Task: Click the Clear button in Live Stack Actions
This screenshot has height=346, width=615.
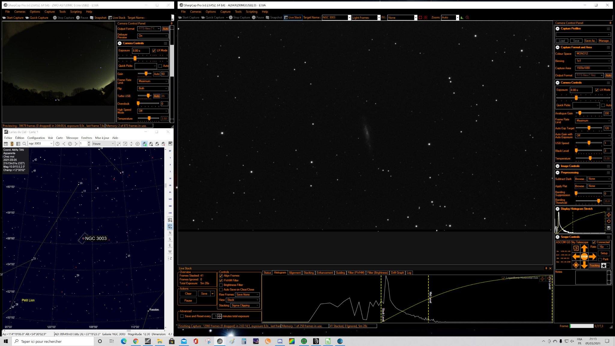Action: [x=188, y=294]
